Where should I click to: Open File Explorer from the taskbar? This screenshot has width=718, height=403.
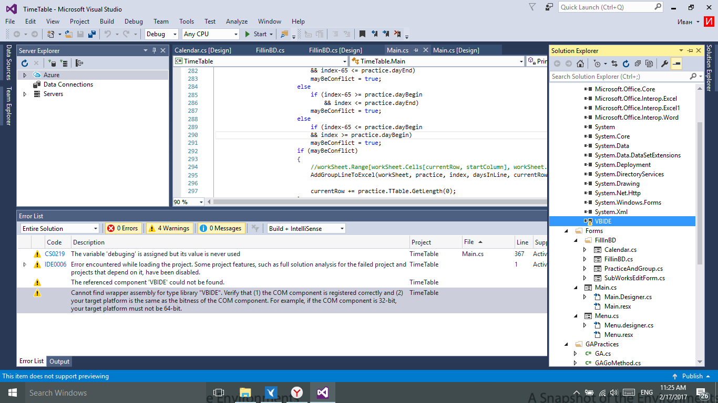click(245, 392)
